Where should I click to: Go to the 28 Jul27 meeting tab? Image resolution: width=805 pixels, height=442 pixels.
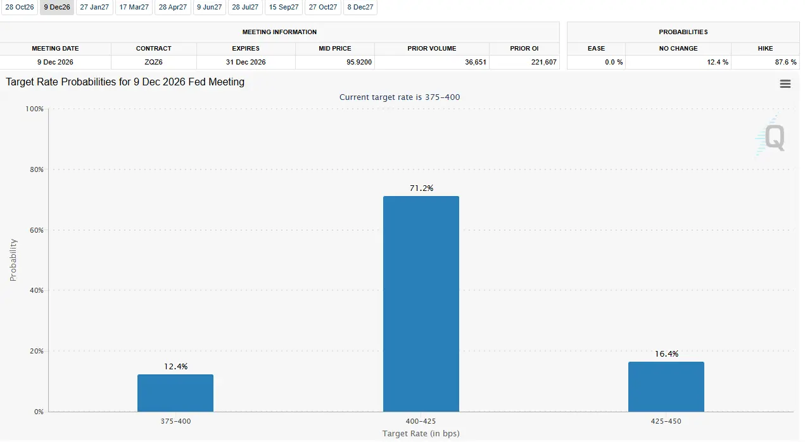(x=245, y=8)
